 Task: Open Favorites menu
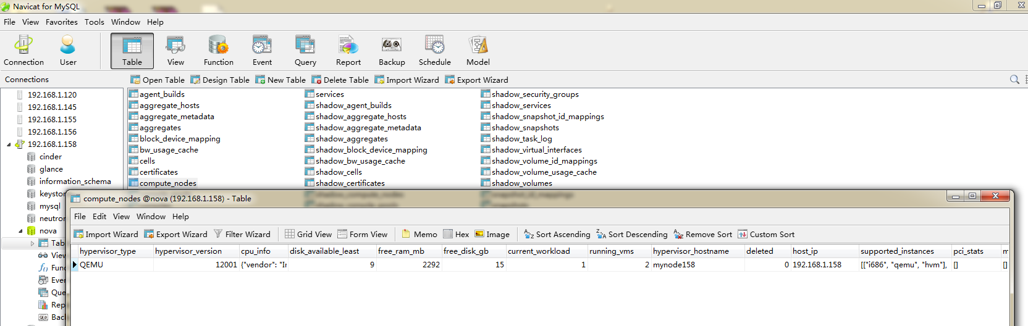click(x=62, y=22)
